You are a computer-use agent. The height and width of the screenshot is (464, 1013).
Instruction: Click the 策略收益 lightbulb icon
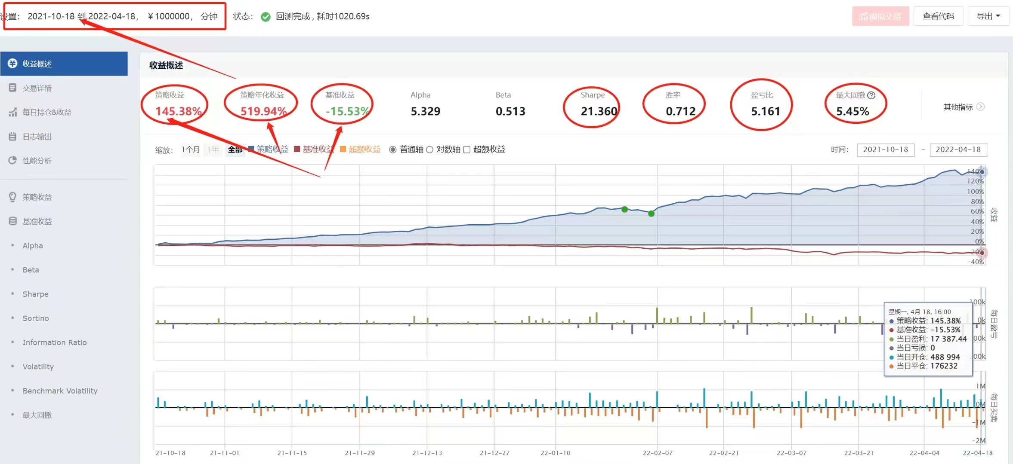(x=12, y=197)
